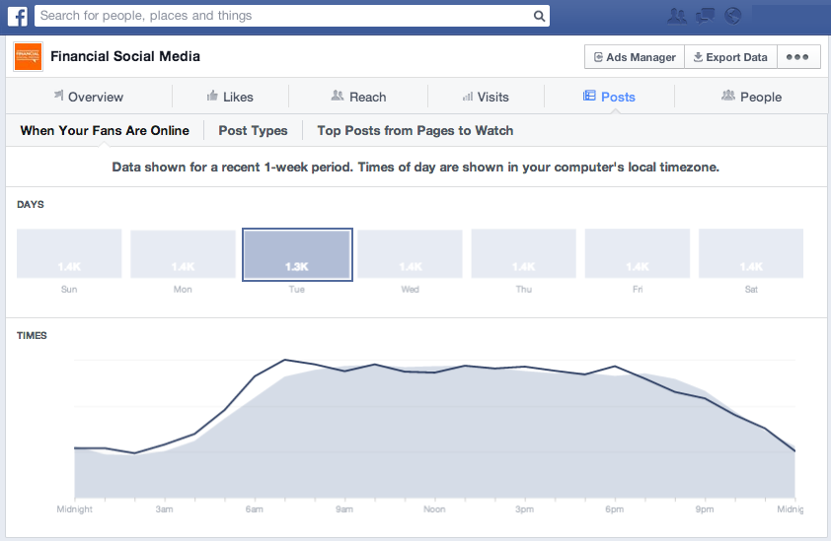Click the DAYS section heading
Image resolution: width=831 pixels, height=541 pixels.
[x=31, y=204]
